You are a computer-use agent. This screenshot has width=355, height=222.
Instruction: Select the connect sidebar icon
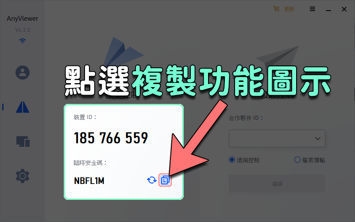pos(23,107)
